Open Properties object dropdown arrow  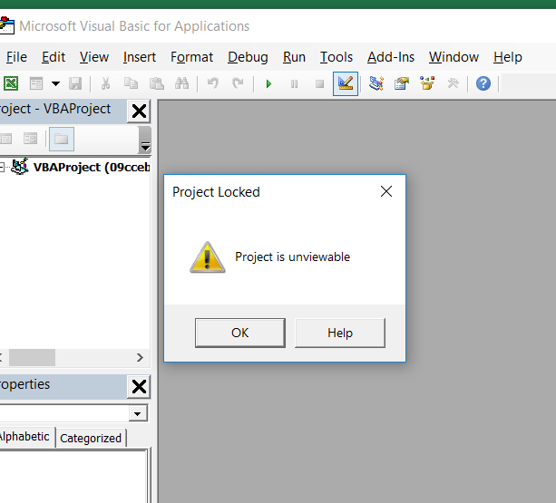point(138,413)
